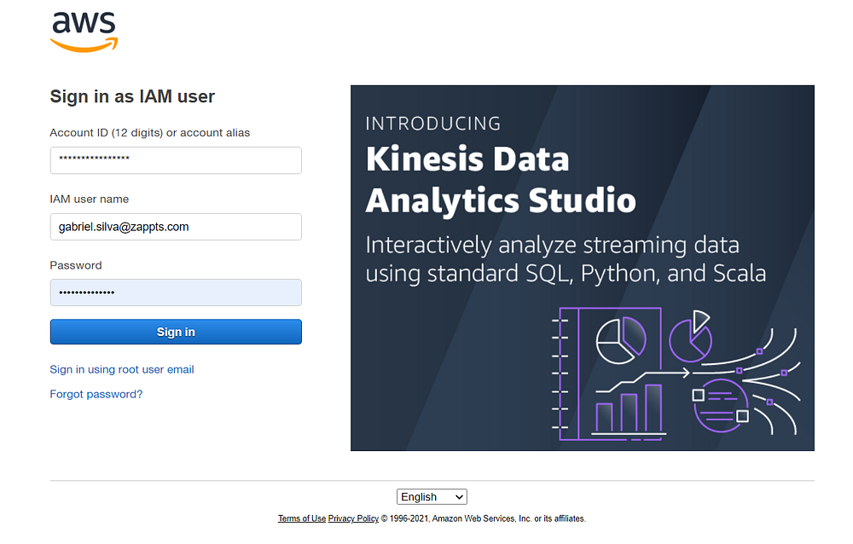The image size is (853, 544).
Task: Open the Privacy Policy link
Action: 353,518
